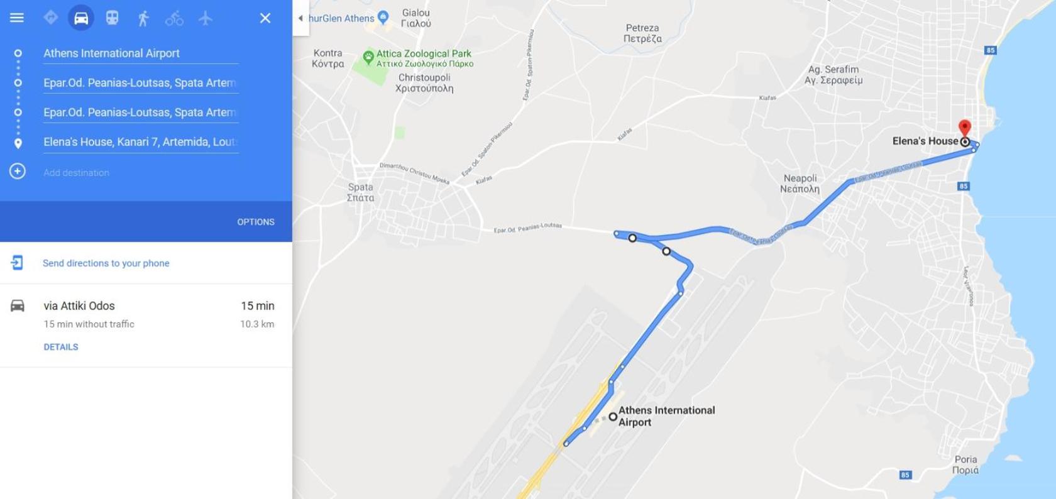Select best travel mode diamond icon

pyautogui.click(x=51, y=18)
